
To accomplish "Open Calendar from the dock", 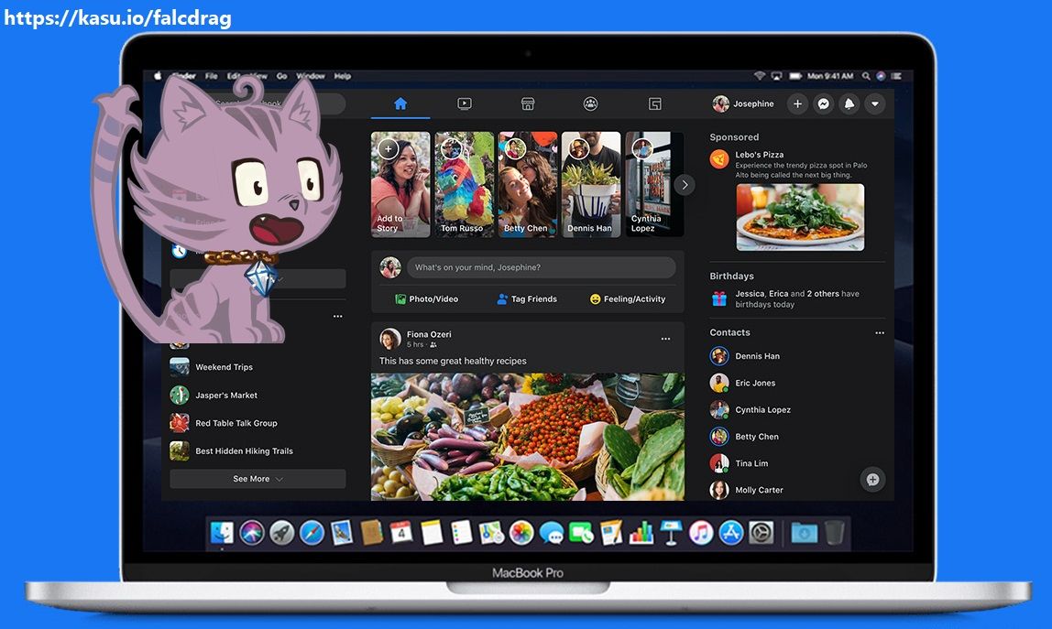I will click(401, 533).
